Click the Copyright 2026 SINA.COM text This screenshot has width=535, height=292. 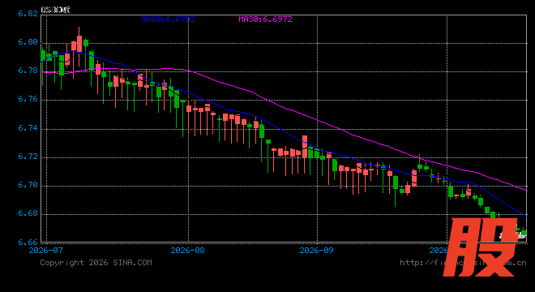pyautogui.click(x=96, y=263)
